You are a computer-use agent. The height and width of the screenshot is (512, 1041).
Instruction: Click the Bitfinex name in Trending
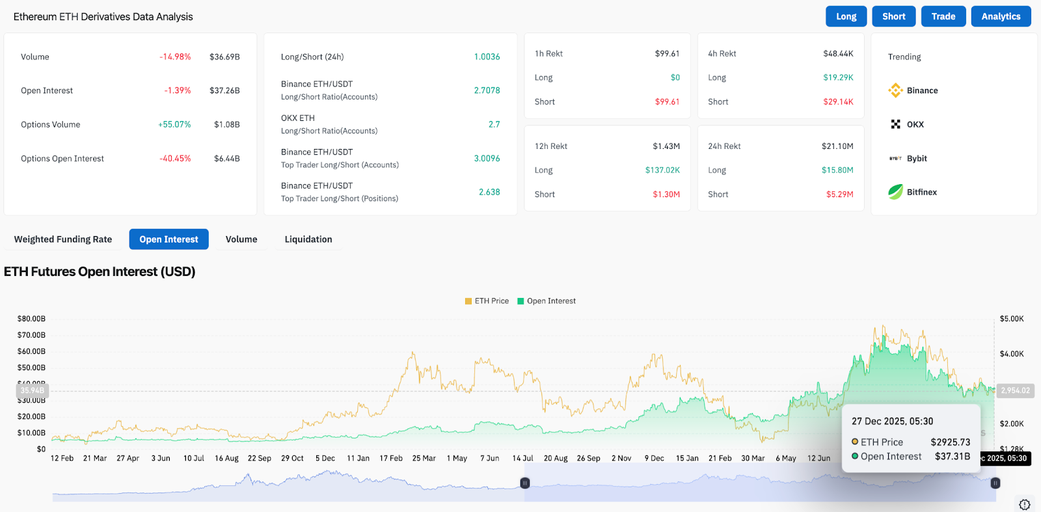(922, 192)
